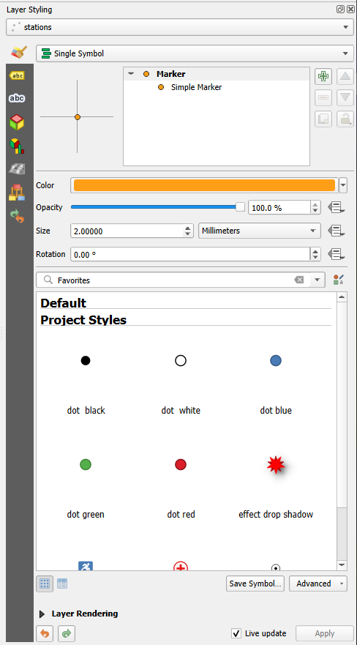The image size is (357, 645).
Task: Open data-defined override for Rotation
Action: coord(336,254)
